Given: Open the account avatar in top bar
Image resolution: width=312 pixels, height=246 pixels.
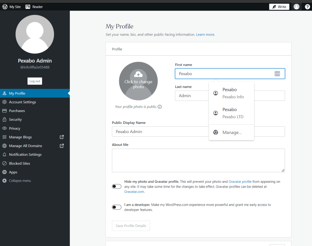Looking at the screenshot, I should [x=296, y=7].
